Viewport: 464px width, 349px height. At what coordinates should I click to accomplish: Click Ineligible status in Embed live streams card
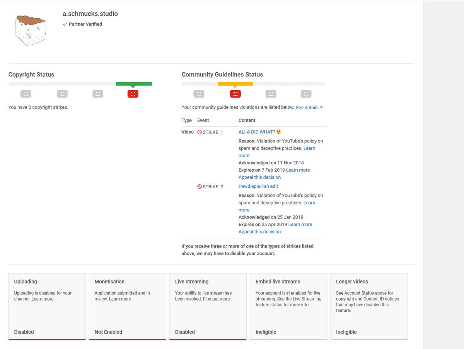[x=266, y=332]
